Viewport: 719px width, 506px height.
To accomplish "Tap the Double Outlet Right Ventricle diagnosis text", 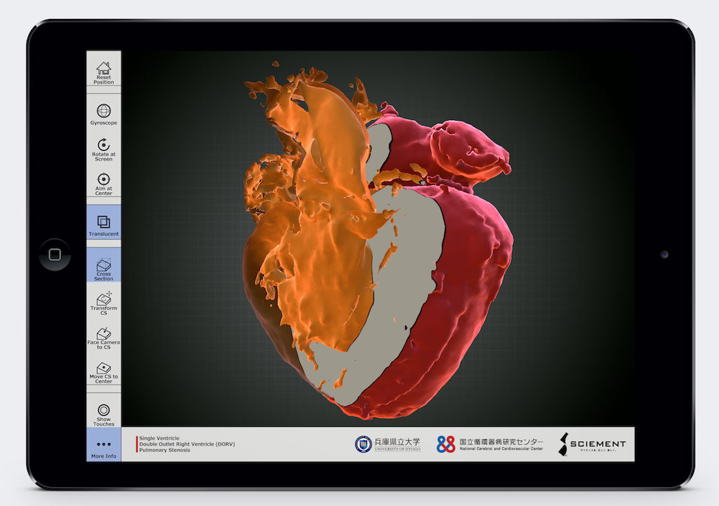I will [x=187, y=444].
